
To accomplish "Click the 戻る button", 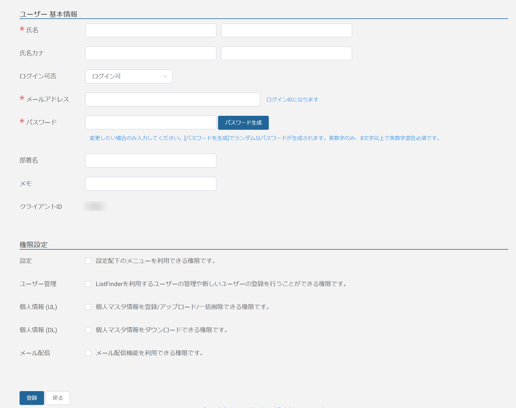I will click(x=58, y=398).
